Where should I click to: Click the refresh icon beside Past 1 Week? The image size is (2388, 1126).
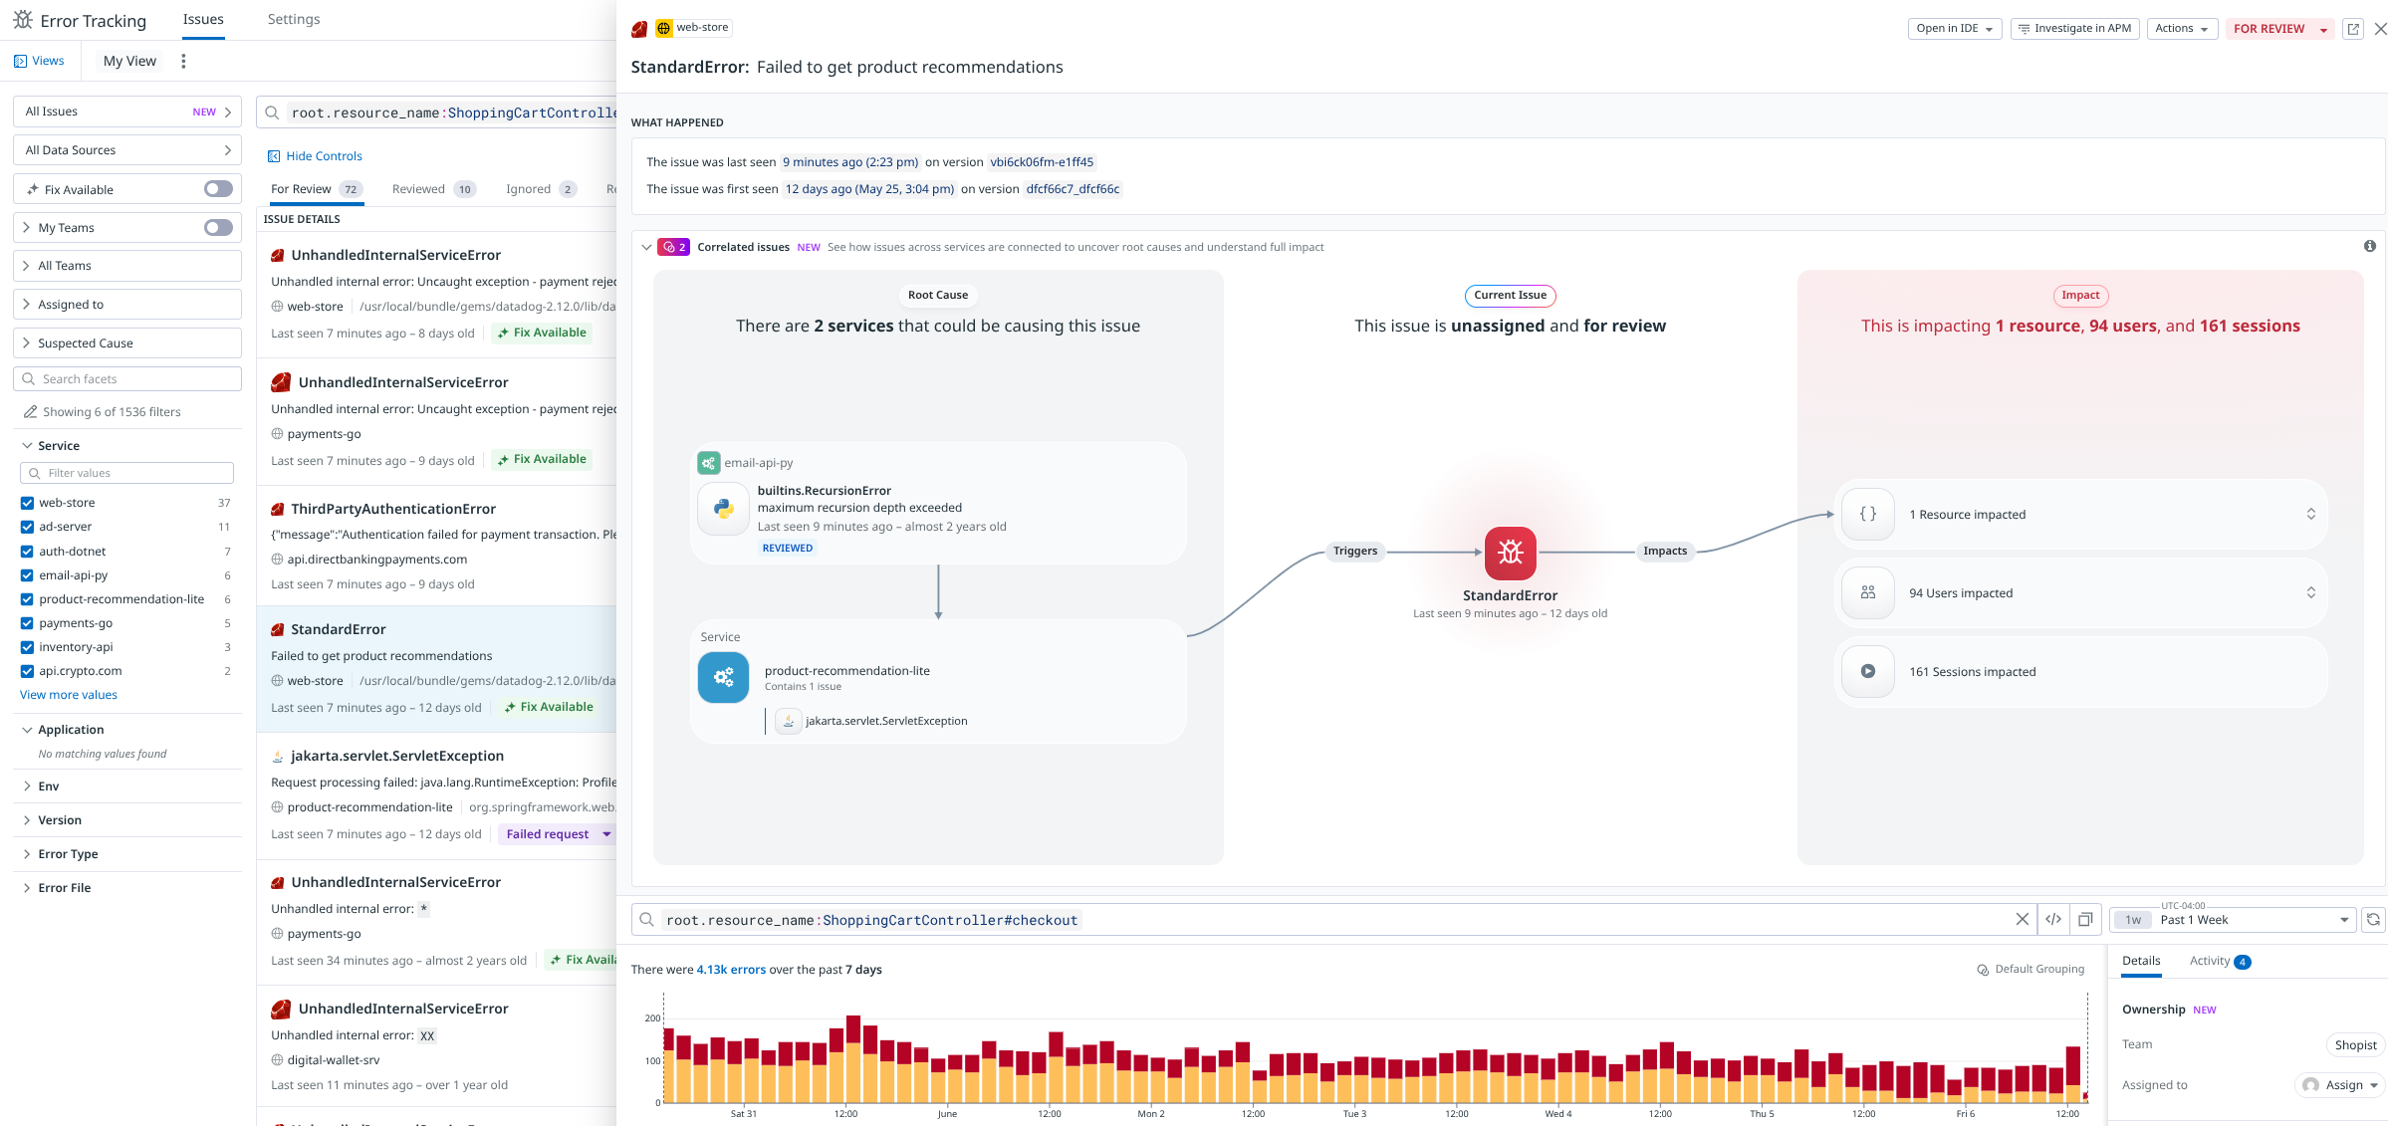pos(2373,920)
